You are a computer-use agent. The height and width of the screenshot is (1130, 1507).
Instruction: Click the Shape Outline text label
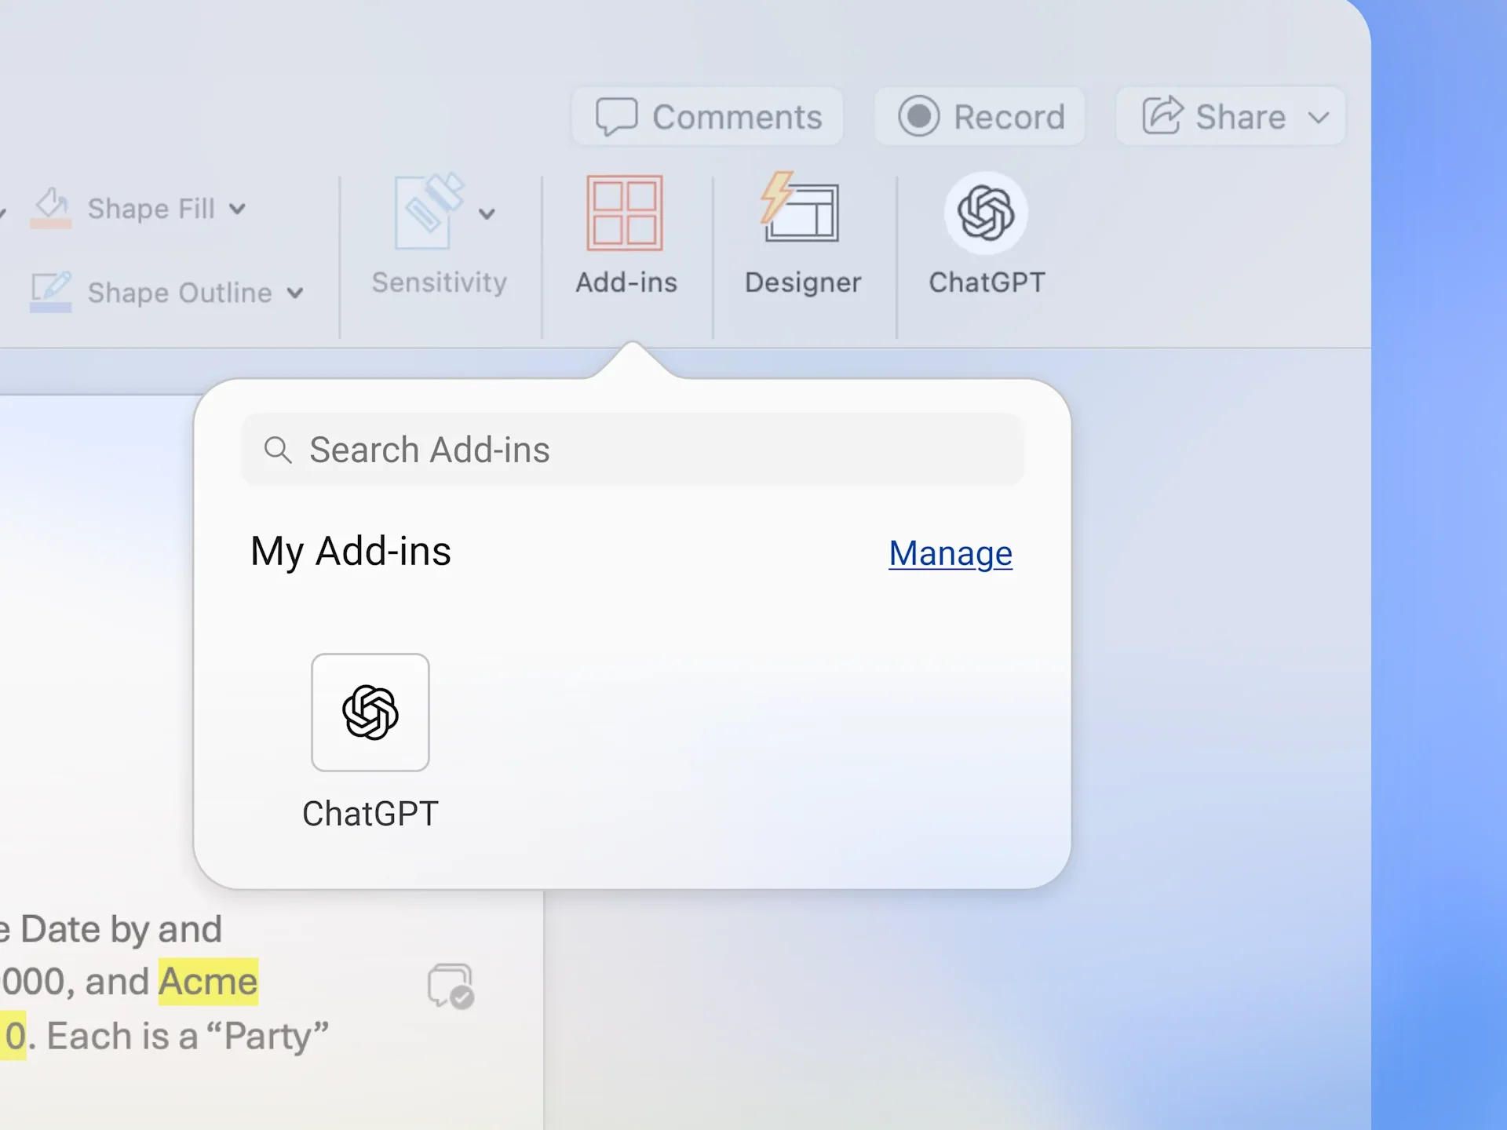tap(180, 293)
